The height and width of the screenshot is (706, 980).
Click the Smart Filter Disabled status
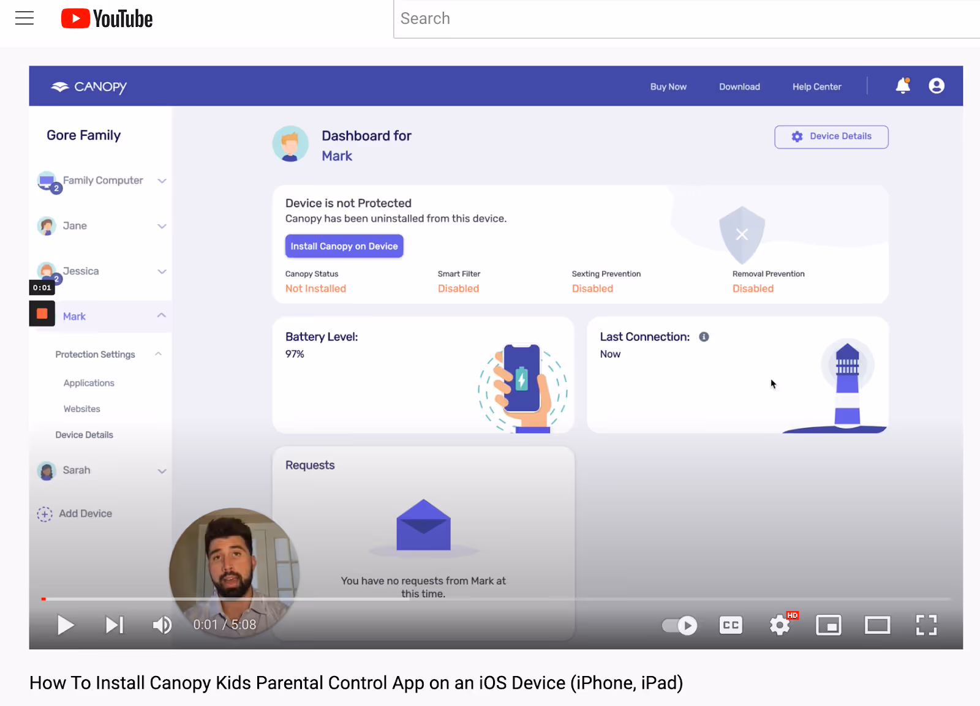pos(458,288)
